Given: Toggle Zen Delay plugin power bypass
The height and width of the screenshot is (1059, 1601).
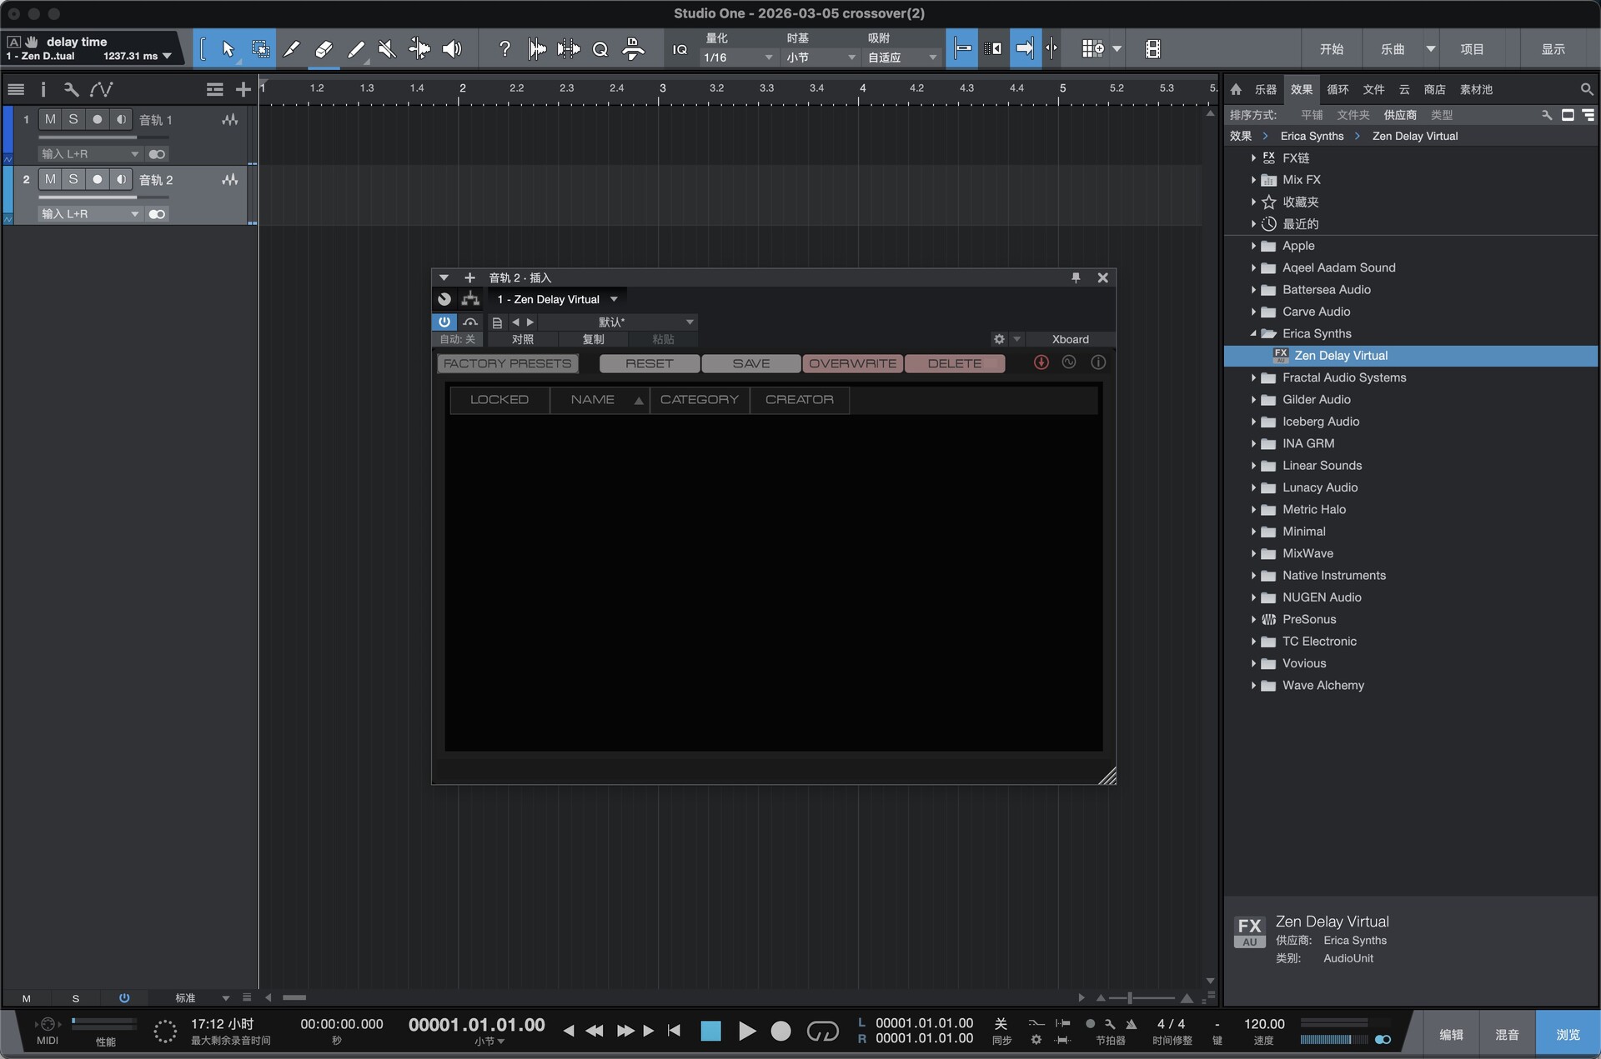Looking at the screenshot, I should (444, 322).
